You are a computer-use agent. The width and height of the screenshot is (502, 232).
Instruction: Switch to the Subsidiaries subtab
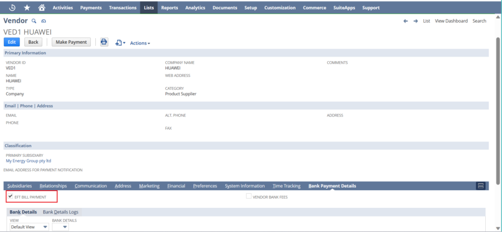point(20,186)
